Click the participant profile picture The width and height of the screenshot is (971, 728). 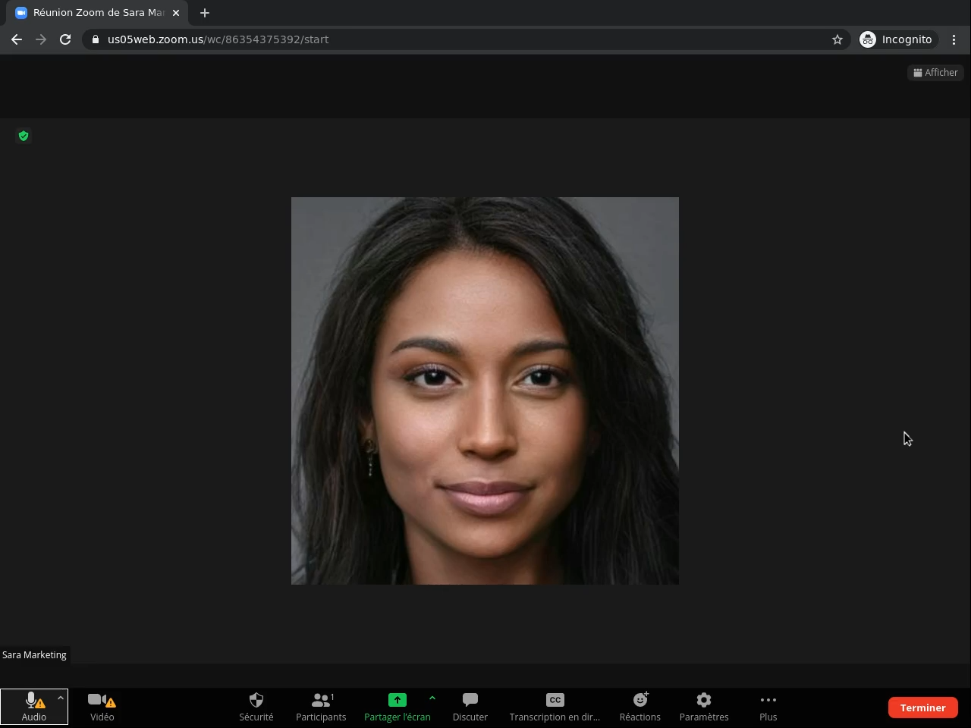point(485,391)
